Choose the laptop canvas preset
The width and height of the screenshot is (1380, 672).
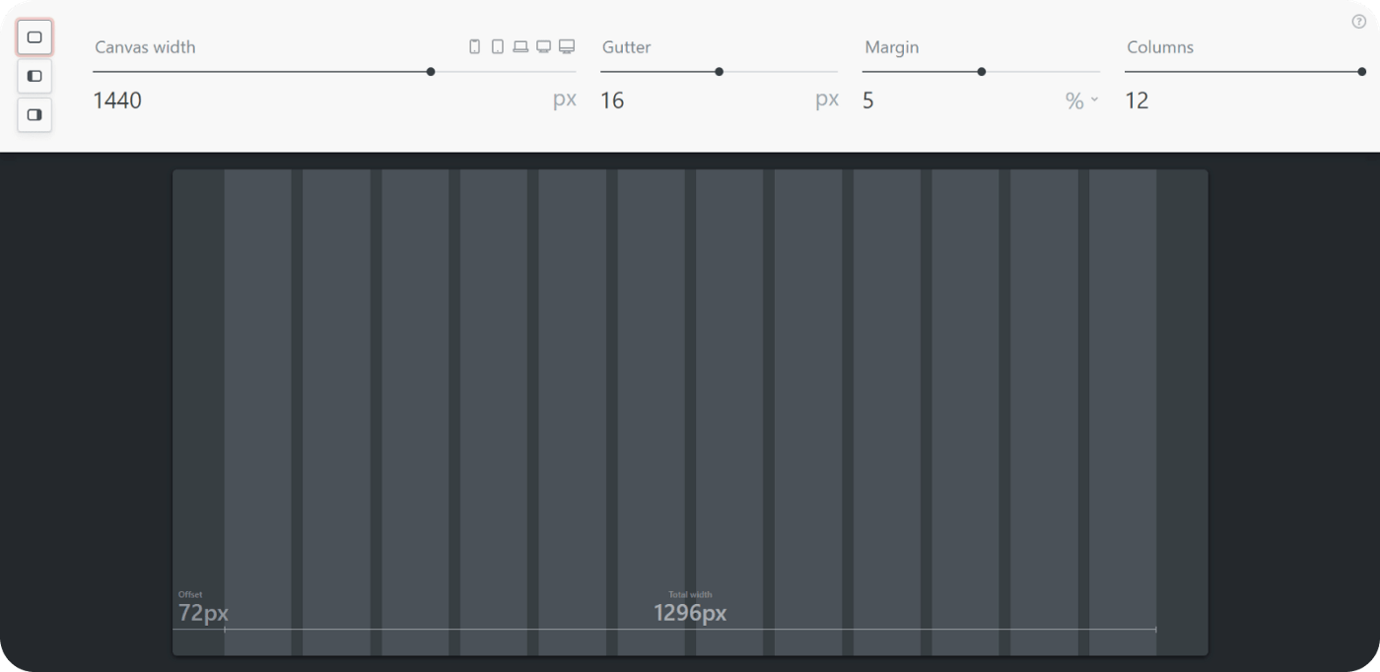pos(520,46)
